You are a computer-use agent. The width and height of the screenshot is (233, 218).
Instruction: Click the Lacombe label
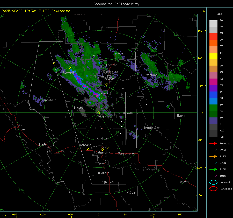tap(112, 65)
